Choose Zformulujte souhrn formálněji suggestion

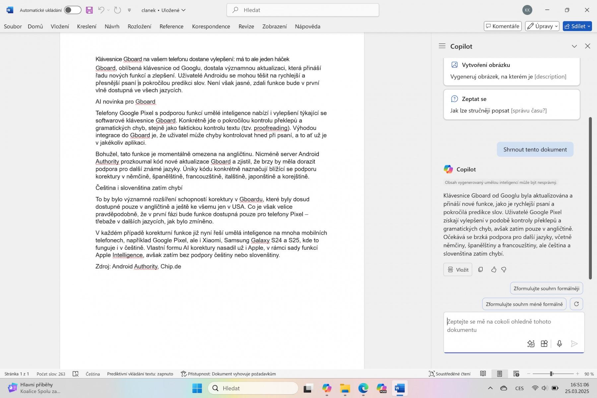[x=546, y=288]
